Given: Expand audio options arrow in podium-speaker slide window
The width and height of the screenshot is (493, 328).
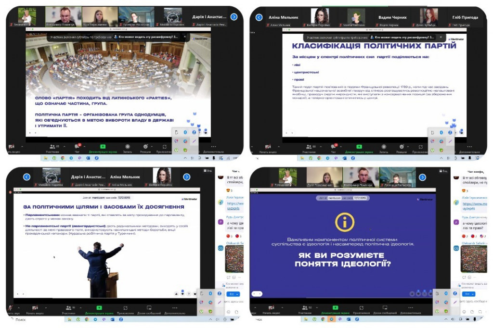Looking at the screenshot, I should pos(19,308).
